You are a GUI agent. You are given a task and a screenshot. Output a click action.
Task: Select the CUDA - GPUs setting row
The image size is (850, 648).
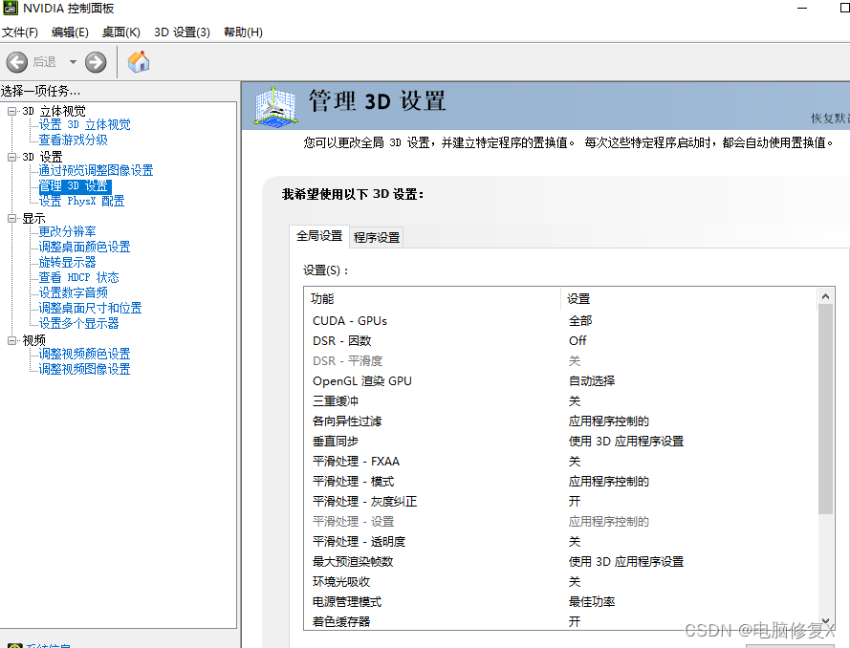click(x=561, y=321)
